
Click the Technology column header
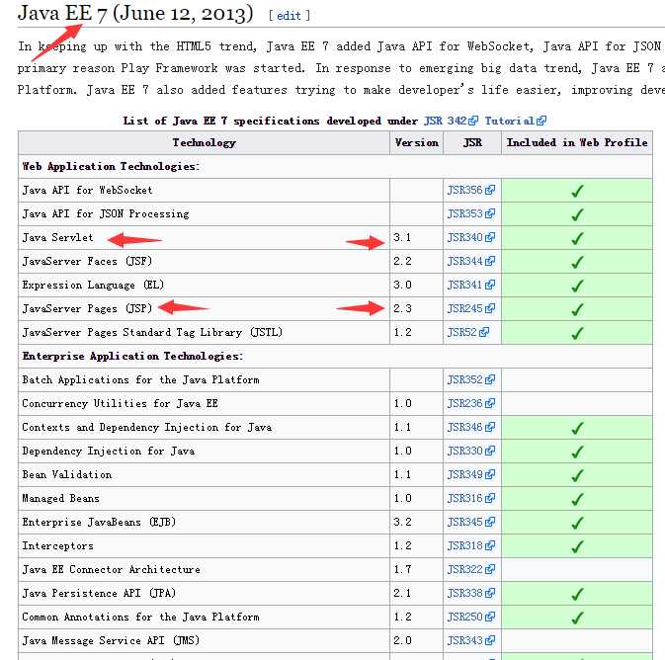pos(204,143)
